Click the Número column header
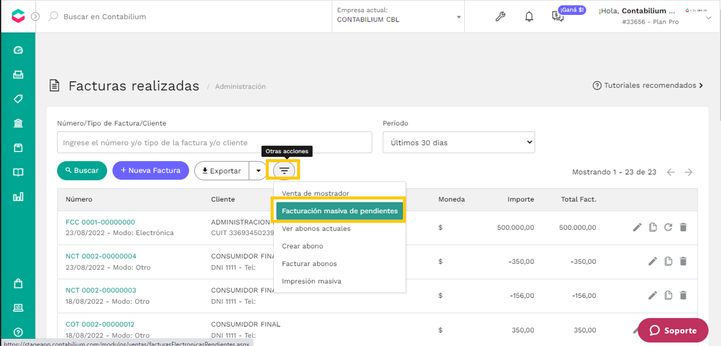The image size is (721, 346). (79, 199)
